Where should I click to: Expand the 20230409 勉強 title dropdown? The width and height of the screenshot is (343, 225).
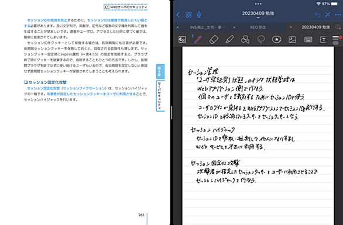(x=258, y=15)
